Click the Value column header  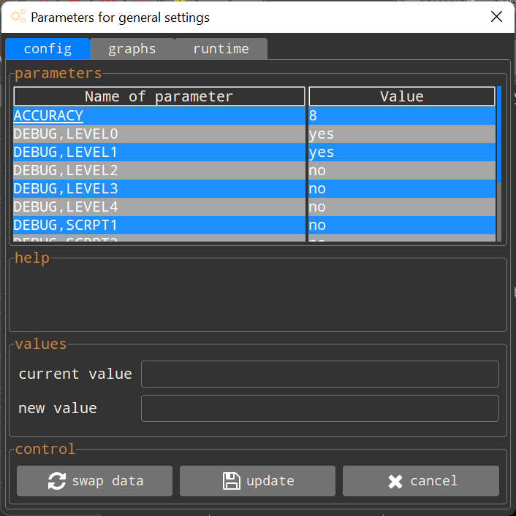coord(401,96)
